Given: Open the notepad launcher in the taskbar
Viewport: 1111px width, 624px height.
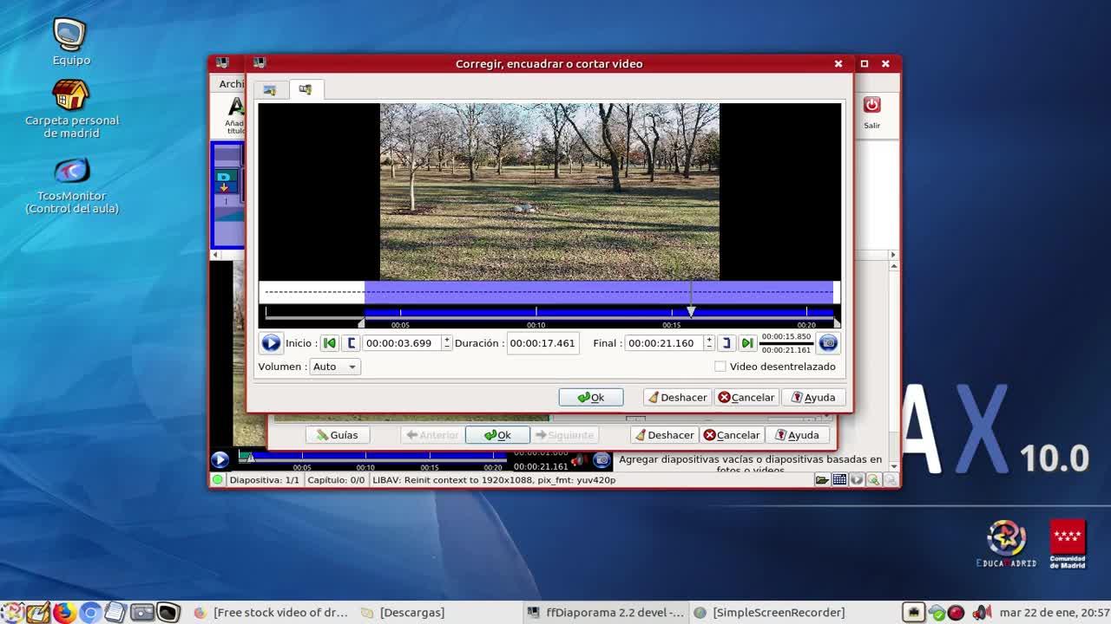Looking at the screenshot, I should coord(115,613).
